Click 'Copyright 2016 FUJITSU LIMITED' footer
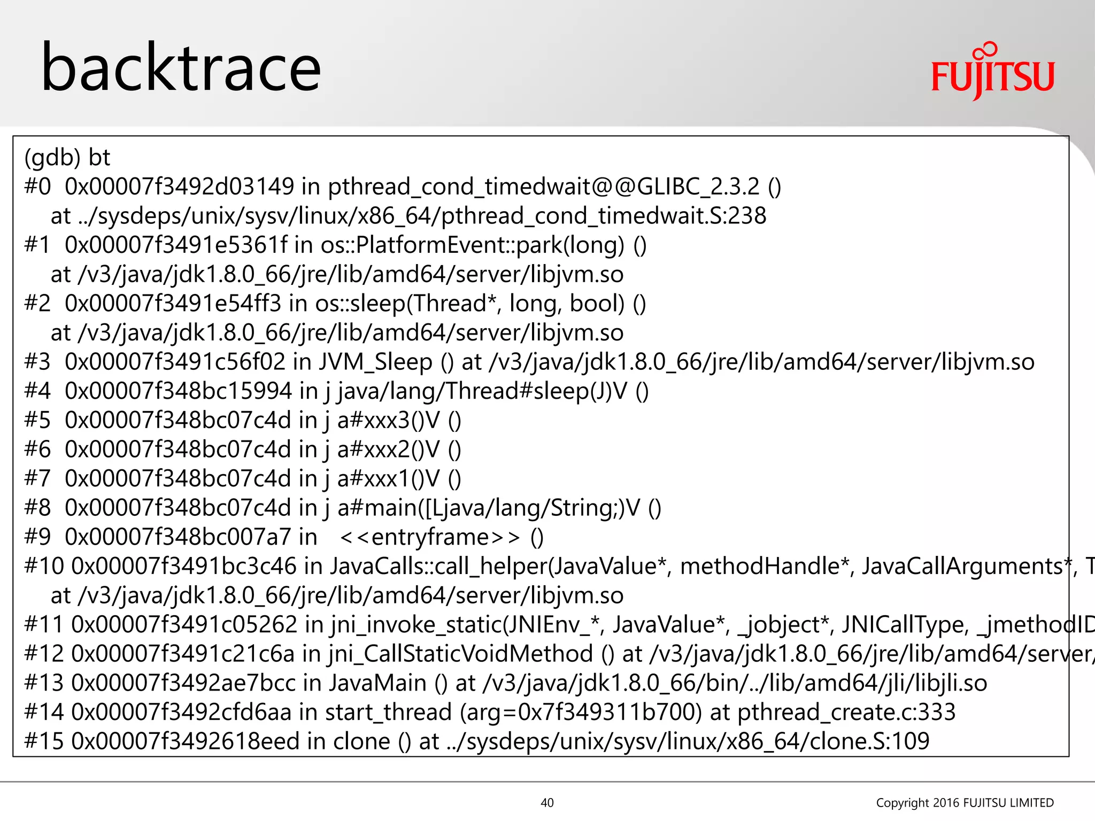1095x821 pixels. pos(965,802)
